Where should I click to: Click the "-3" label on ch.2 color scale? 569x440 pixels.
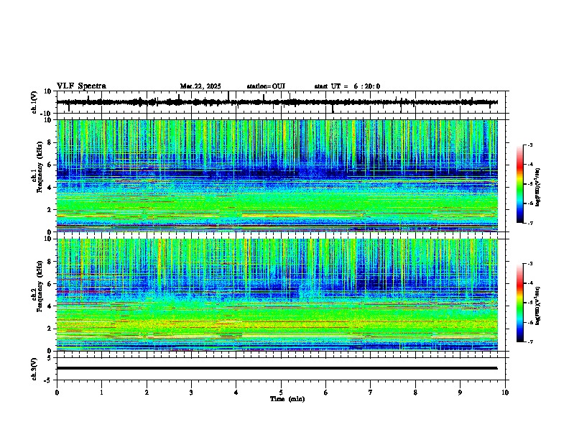click(530, 264)
